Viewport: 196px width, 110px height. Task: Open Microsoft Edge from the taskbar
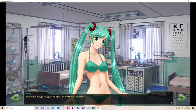click(x=53, y=108)
